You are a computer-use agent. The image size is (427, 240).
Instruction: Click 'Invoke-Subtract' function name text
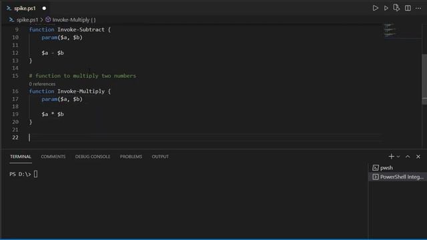click(81, 29)
